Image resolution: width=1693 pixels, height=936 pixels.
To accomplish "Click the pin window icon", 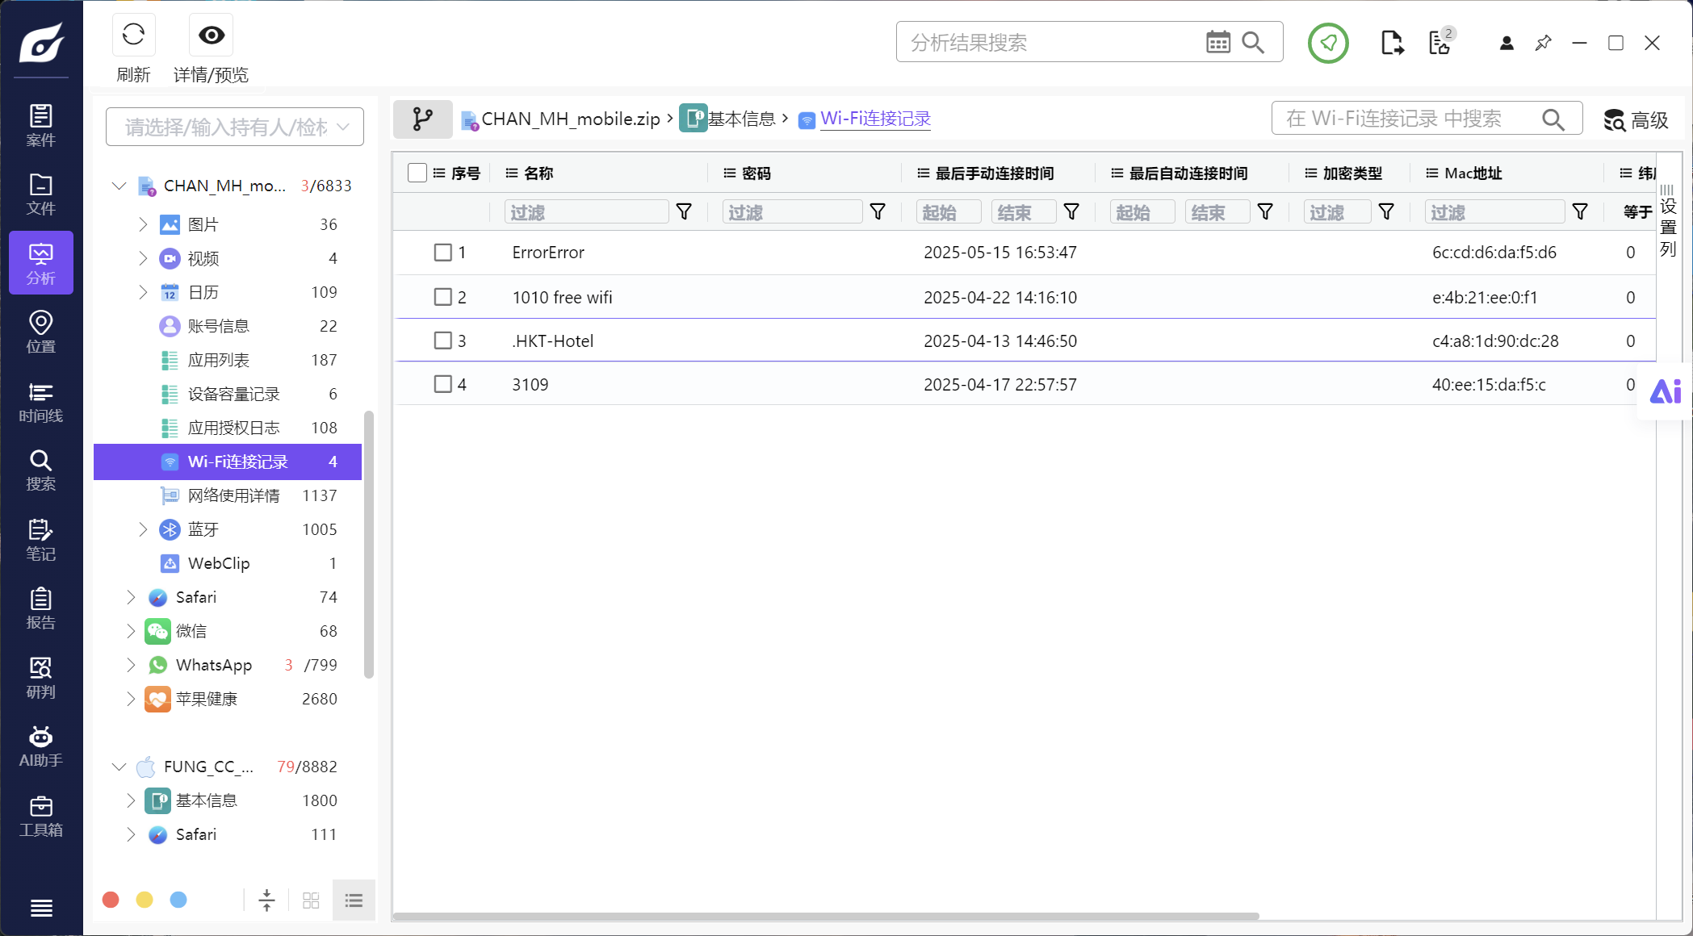I will coord(1543,43).
